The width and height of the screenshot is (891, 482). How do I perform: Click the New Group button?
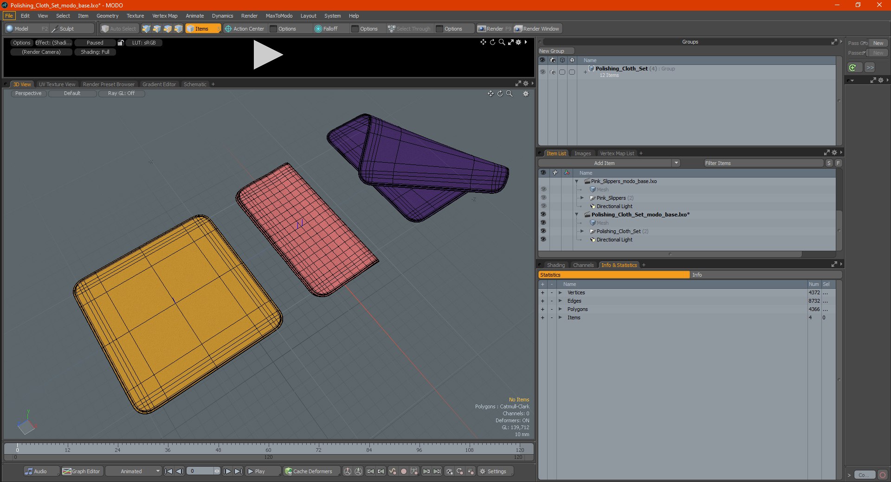click(x=556, y=51)
